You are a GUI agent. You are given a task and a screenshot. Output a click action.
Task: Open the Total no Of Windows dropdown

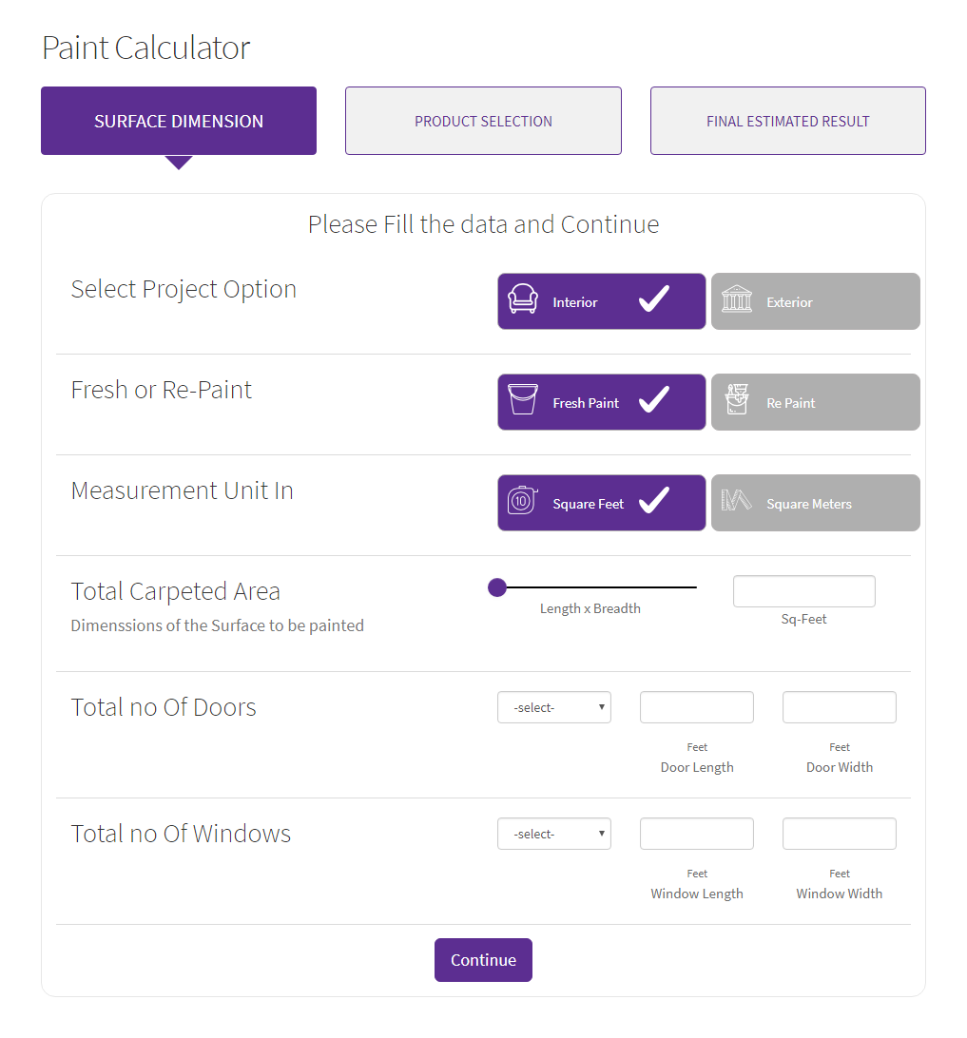[x=554, y=834]
